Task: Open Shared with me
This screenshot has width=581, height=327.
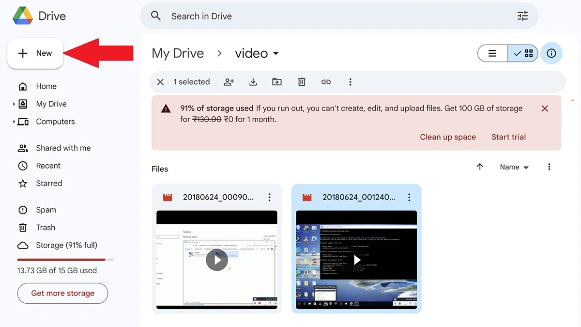Action: [x=63, y=148]
